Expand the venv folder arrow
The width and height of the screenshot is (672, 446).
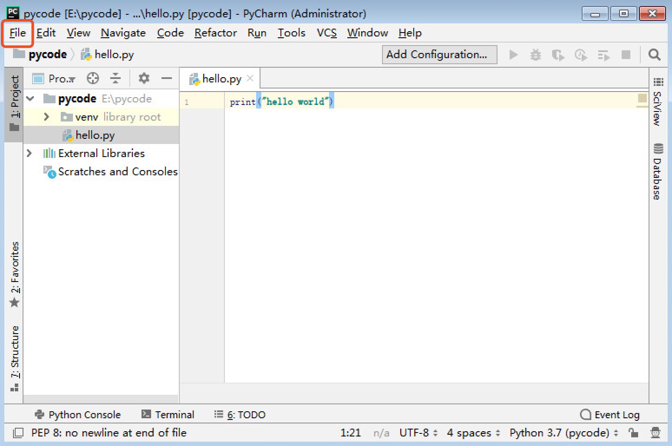pos(47,117)
